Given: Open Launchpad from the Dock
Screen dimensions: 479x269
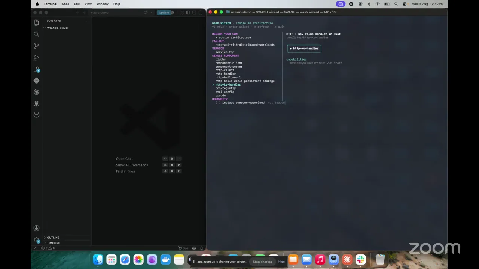Looking at the screenshot, I should 112,259.
